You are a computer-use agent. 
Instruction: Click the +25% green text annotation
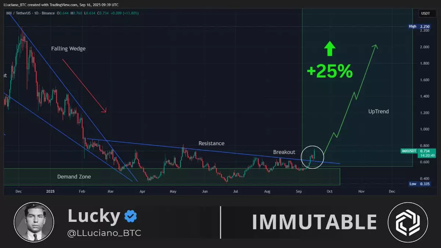point(330,71)
